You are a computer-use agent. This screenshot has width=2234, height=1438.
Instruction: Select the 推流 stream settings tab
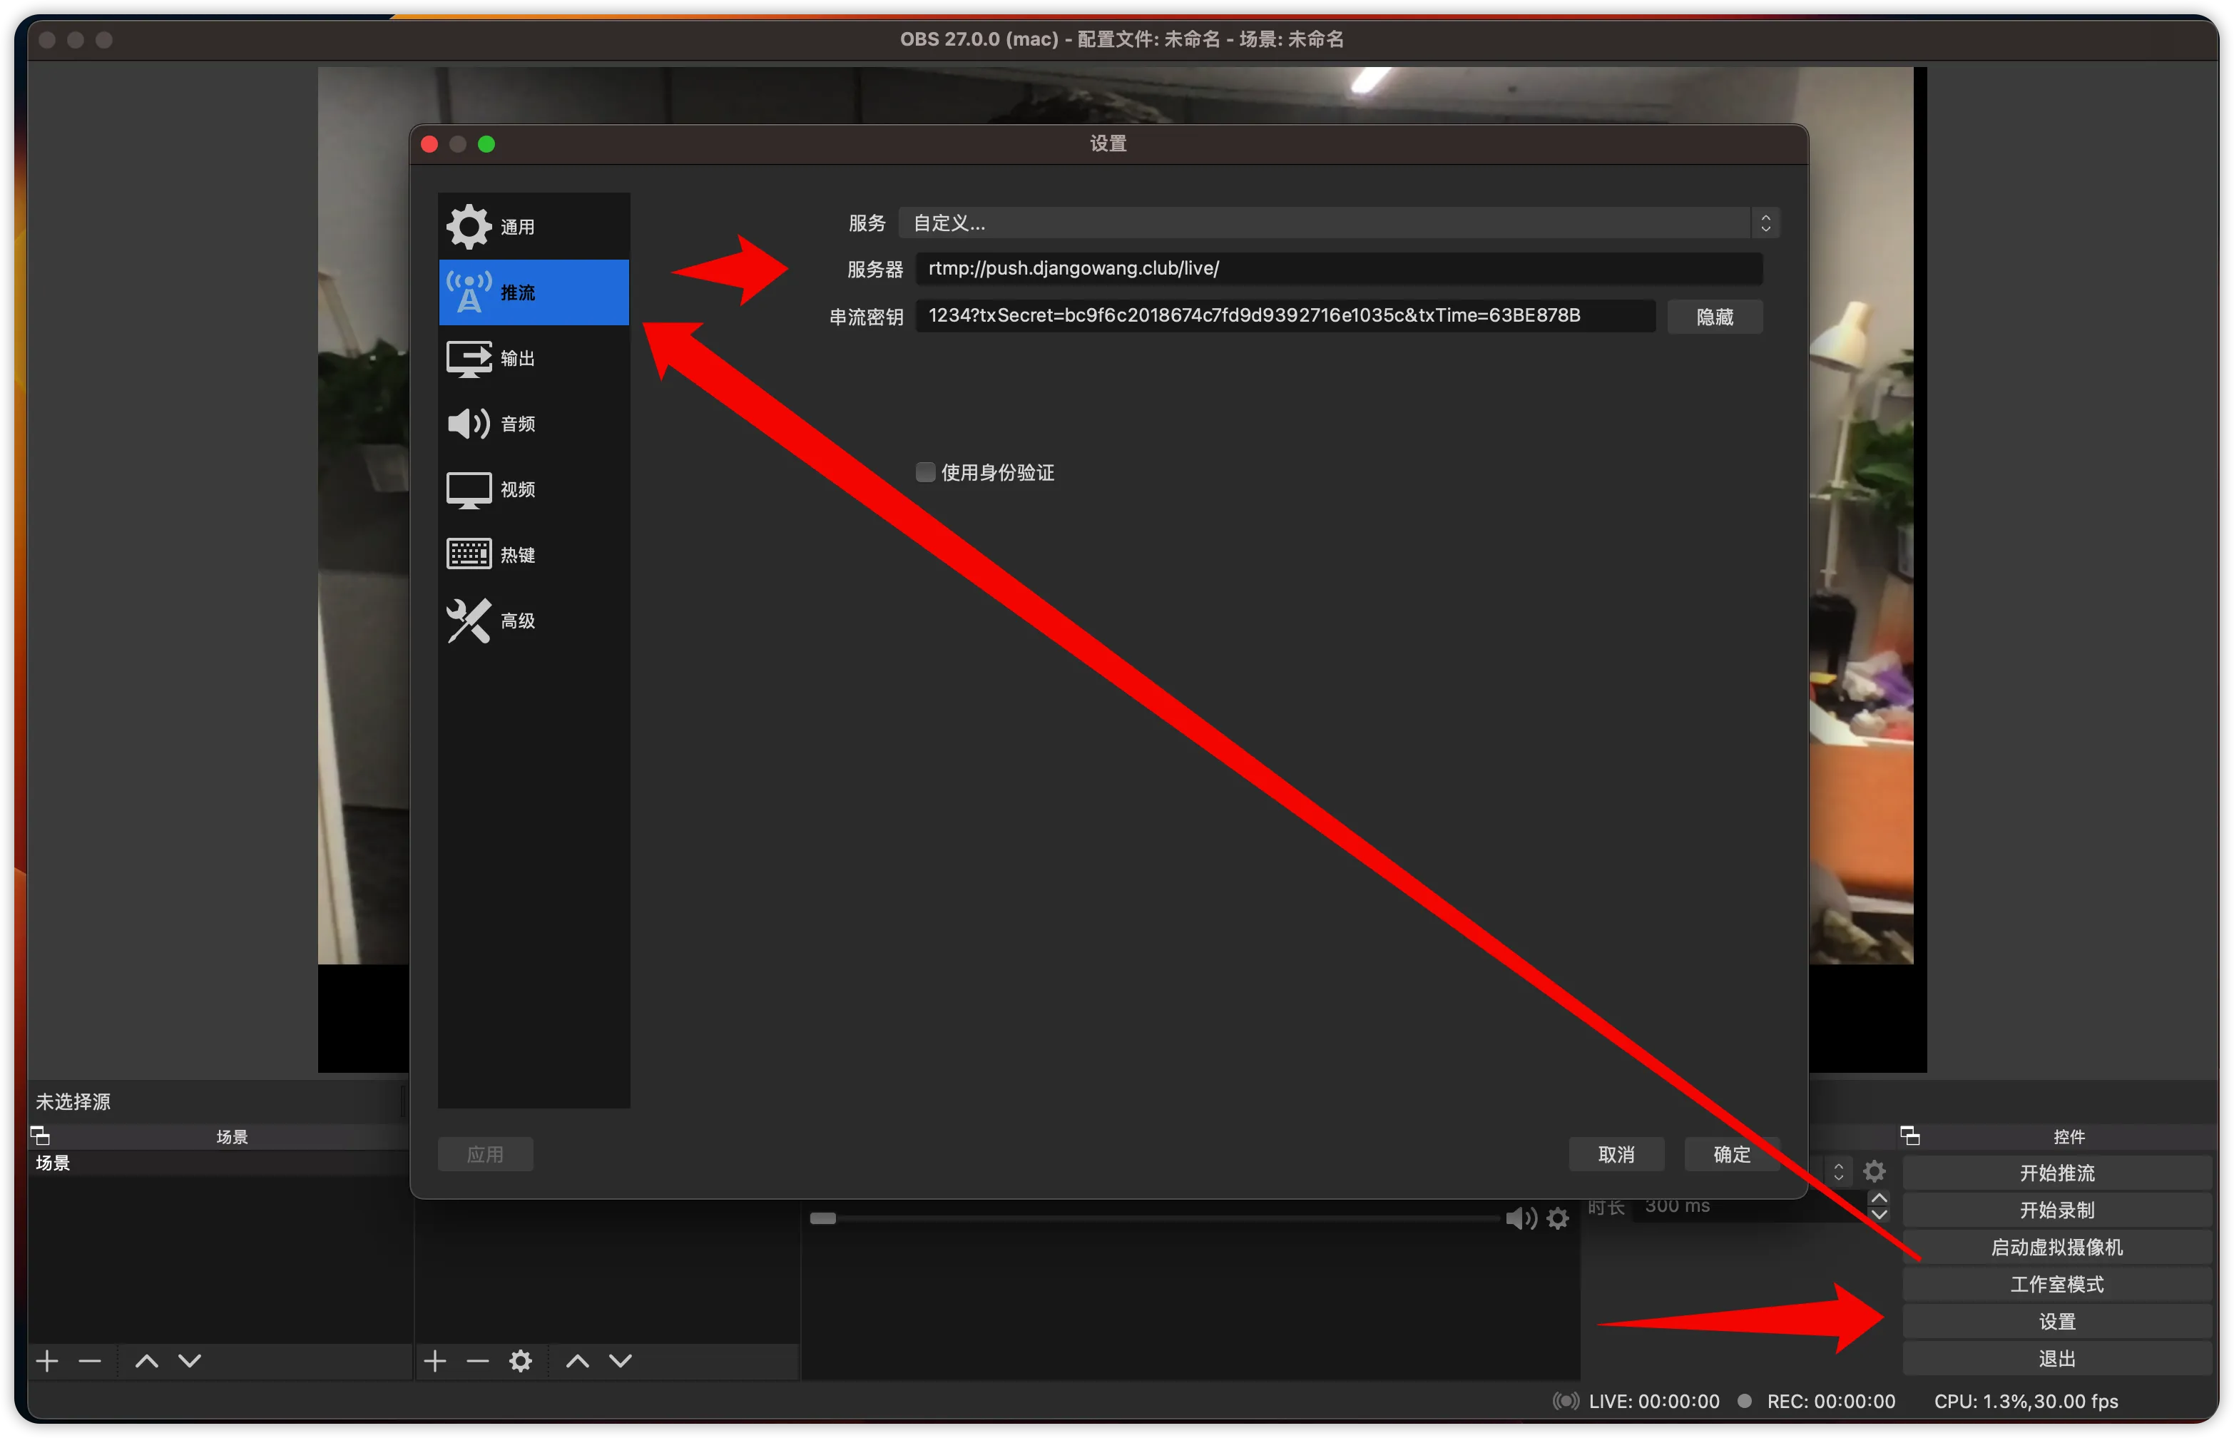tap(533, 292)
